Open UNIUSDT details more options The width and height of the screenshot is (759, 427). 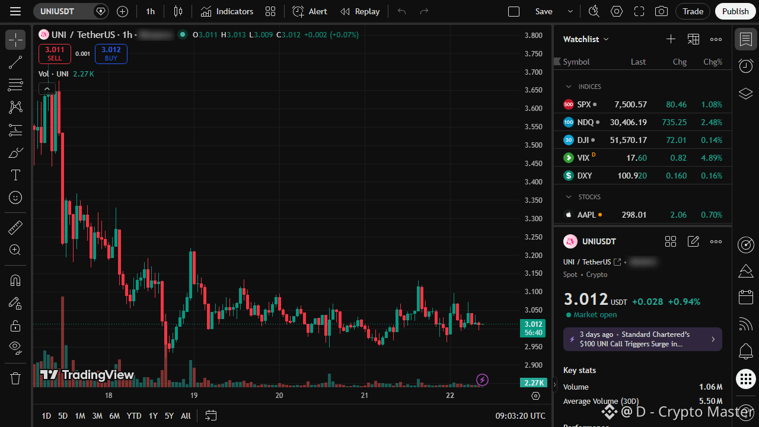(x=716, y=241)
